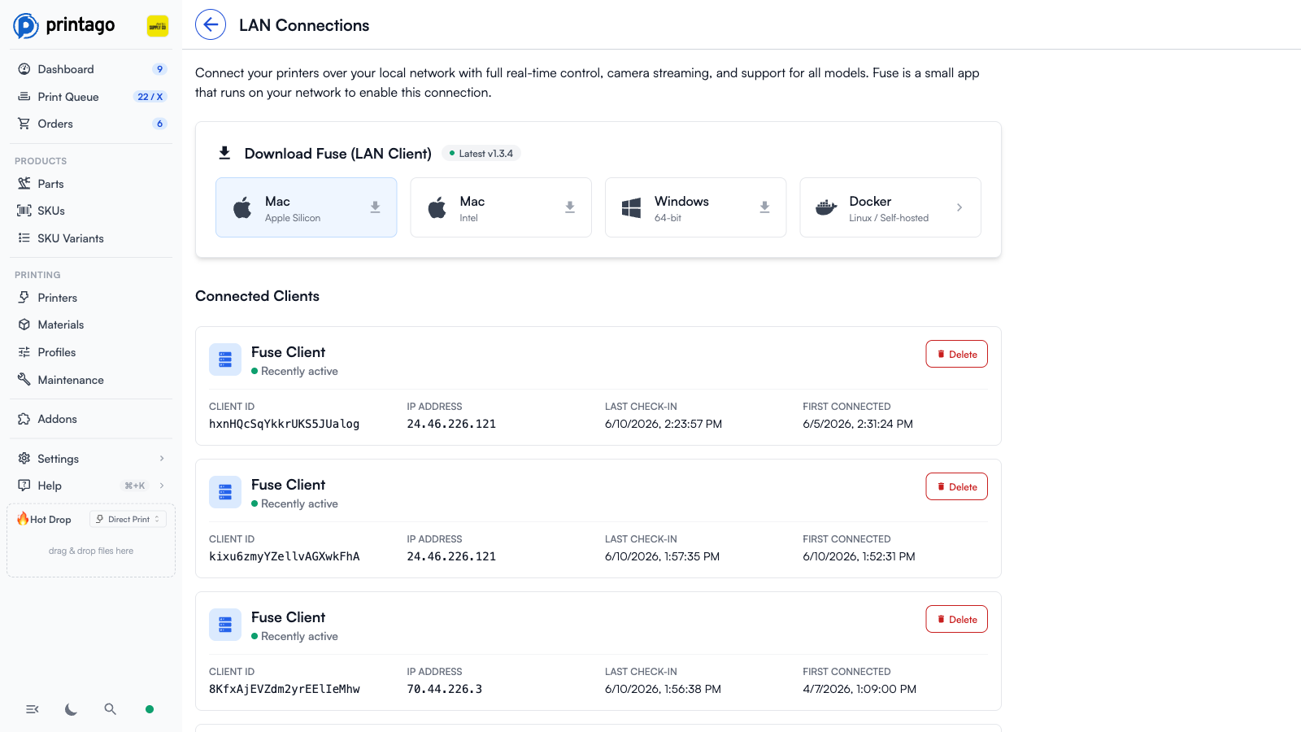The image size is (1301, 732).
Task: Click the Print Queue 22 / X badge
Action: point(150,97)
